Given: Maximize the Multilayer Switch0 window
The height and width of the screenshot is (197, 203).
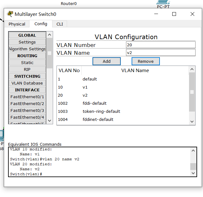Looking at the screenshot, I should click(x=174, y=14).
